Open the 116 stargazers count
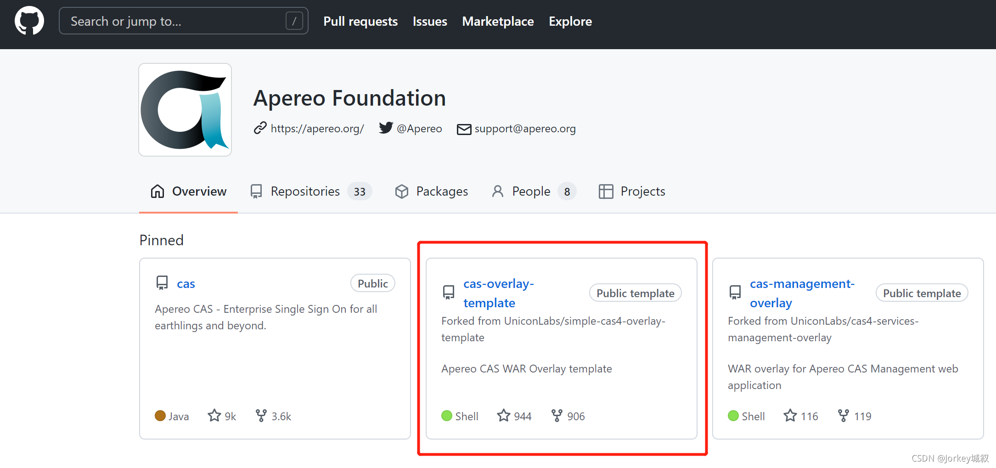The height and width of the screenshot is (468, 996). (810, 417)
